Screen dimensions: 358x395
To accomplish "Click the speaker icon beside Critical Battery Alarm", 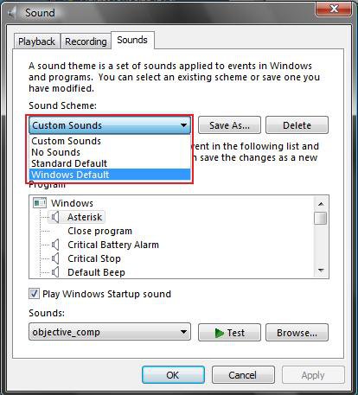I will 55,245.
